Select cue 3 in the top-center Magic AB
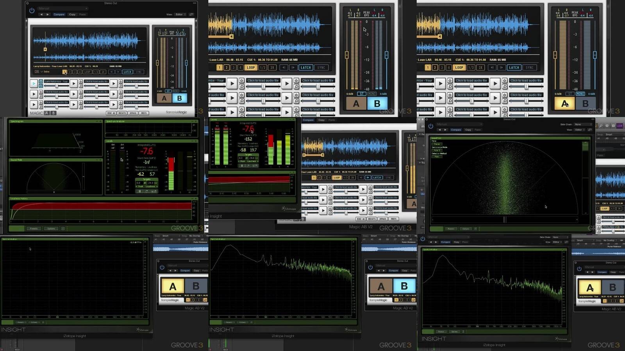Viewport: 625px width, 351px height. [x=233, y=68]
